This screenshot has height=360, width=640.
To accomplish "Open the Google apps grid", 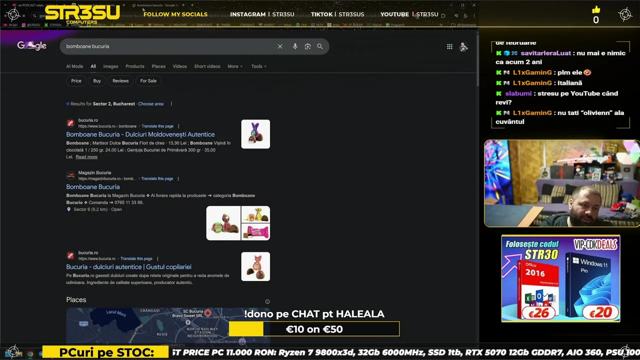I will pos(449,46).
